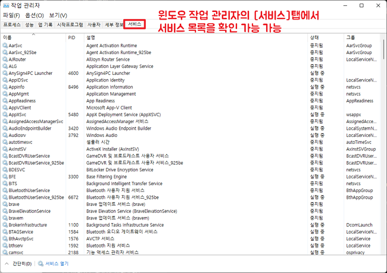The image size is (387, 273).
Task: Click the Task Manager app icon in title bar
Action: pos(6,5)
